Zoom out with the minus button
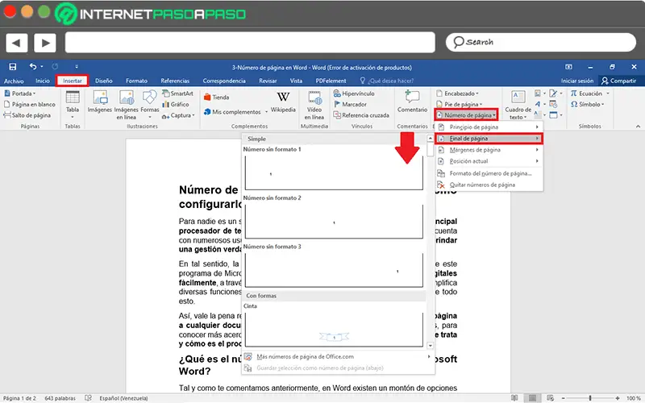The height and width of the screenshot is (403, 645). click(563, 398)
